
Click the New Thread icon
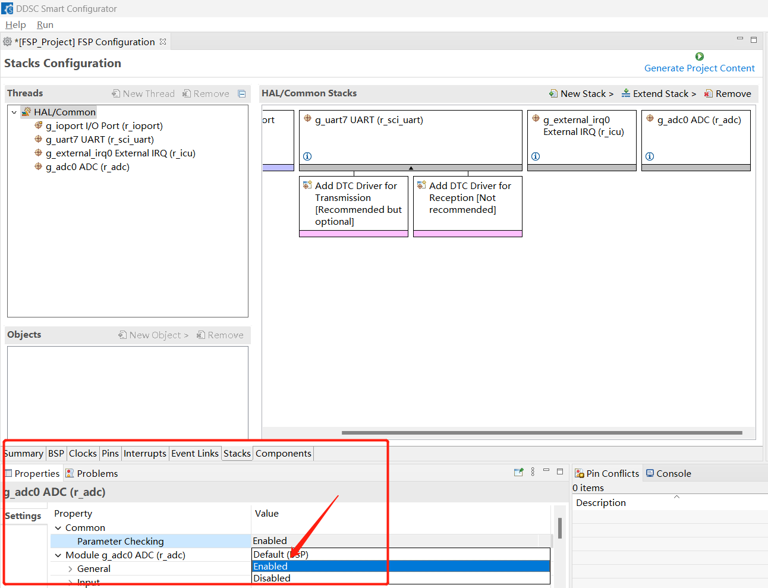tap(116, 93)
